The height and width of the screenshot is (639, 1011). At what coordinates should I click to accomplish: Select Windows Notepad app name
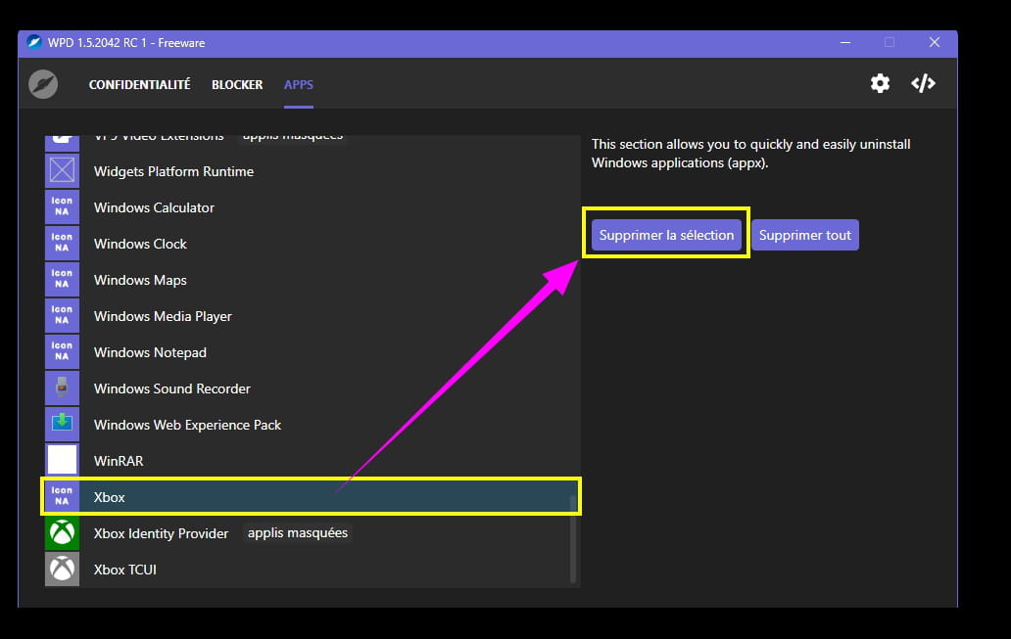click(x=150, y=352)
